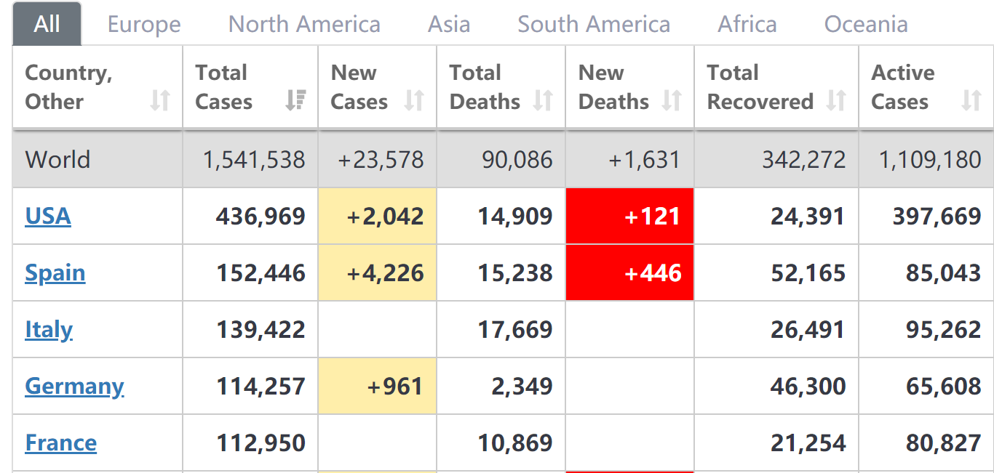Follow the Spain link
This screenshot has width=994, height=473.
pos(55,272)
